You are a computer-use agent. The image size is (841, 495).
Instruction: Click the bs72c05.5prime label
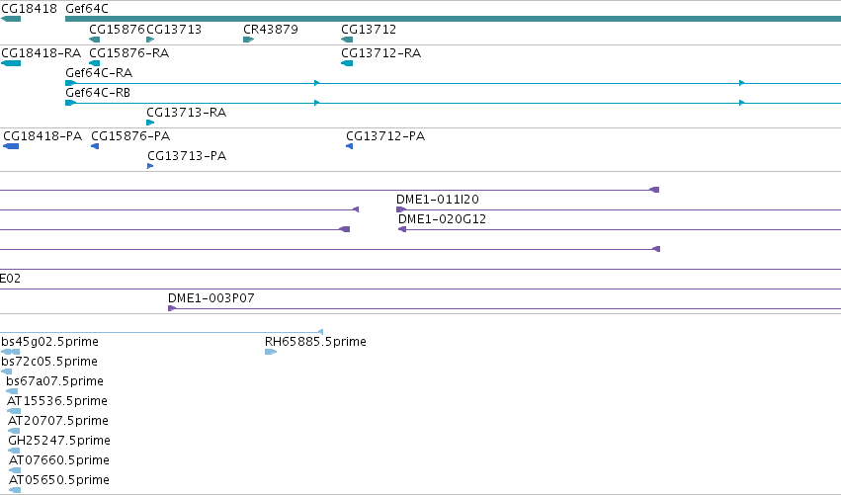click(49, 362)
